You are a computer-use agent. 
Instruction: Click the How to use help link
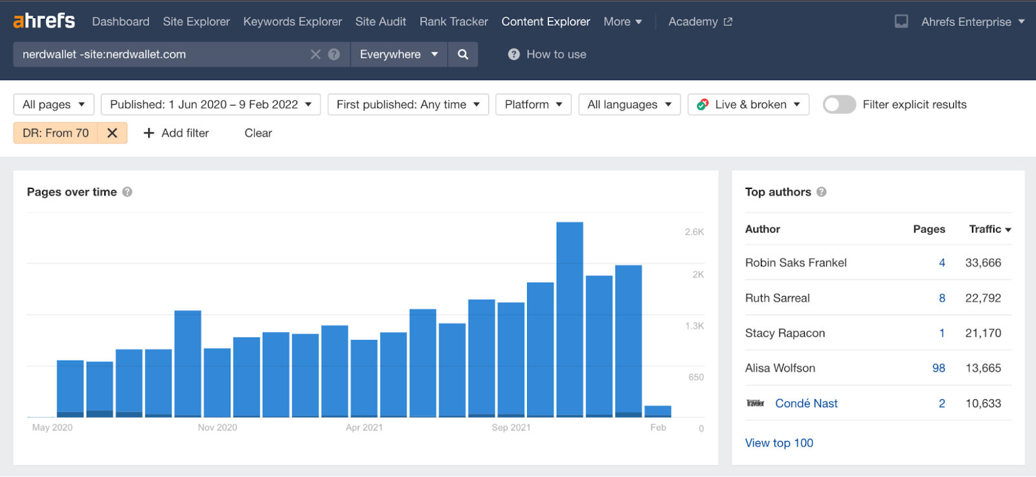547,54
